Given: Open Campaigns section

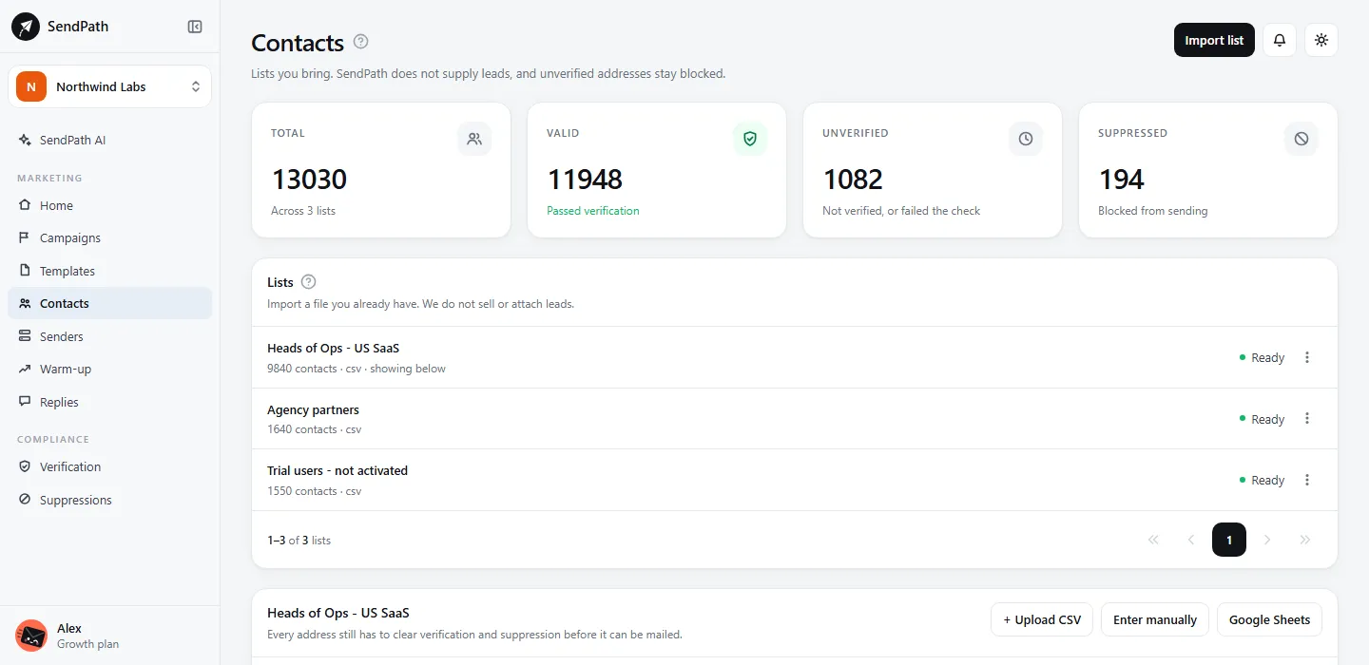Looking at the screenshot, I should 110,238.
